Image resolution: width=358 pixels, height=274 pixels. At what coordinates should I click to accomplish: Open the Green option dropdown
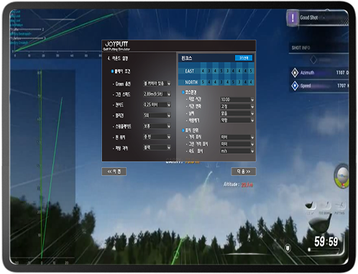coord(157,83)
